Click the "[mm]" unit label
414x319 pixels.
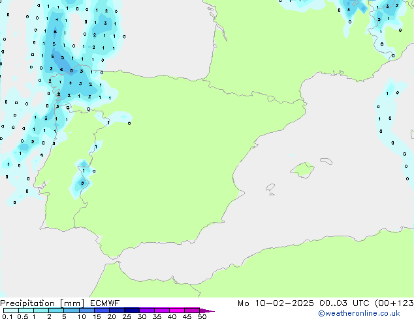click(x=72, y=303)
